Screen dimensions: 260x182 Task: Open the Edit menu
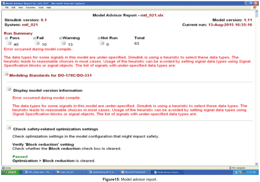point(13,8)
